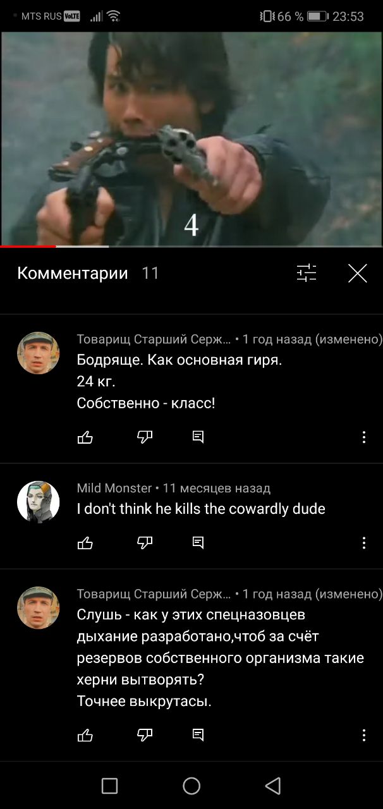The width and height of the screenshot is (383, 809).
Task: Dislike the 'Точнее выкрутасы' comment
Action: pyautogui.click(x=145, y=734)
